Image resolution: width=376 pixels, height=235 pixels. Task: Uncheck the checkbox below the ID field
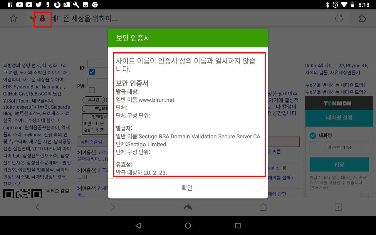click(92, 72)
